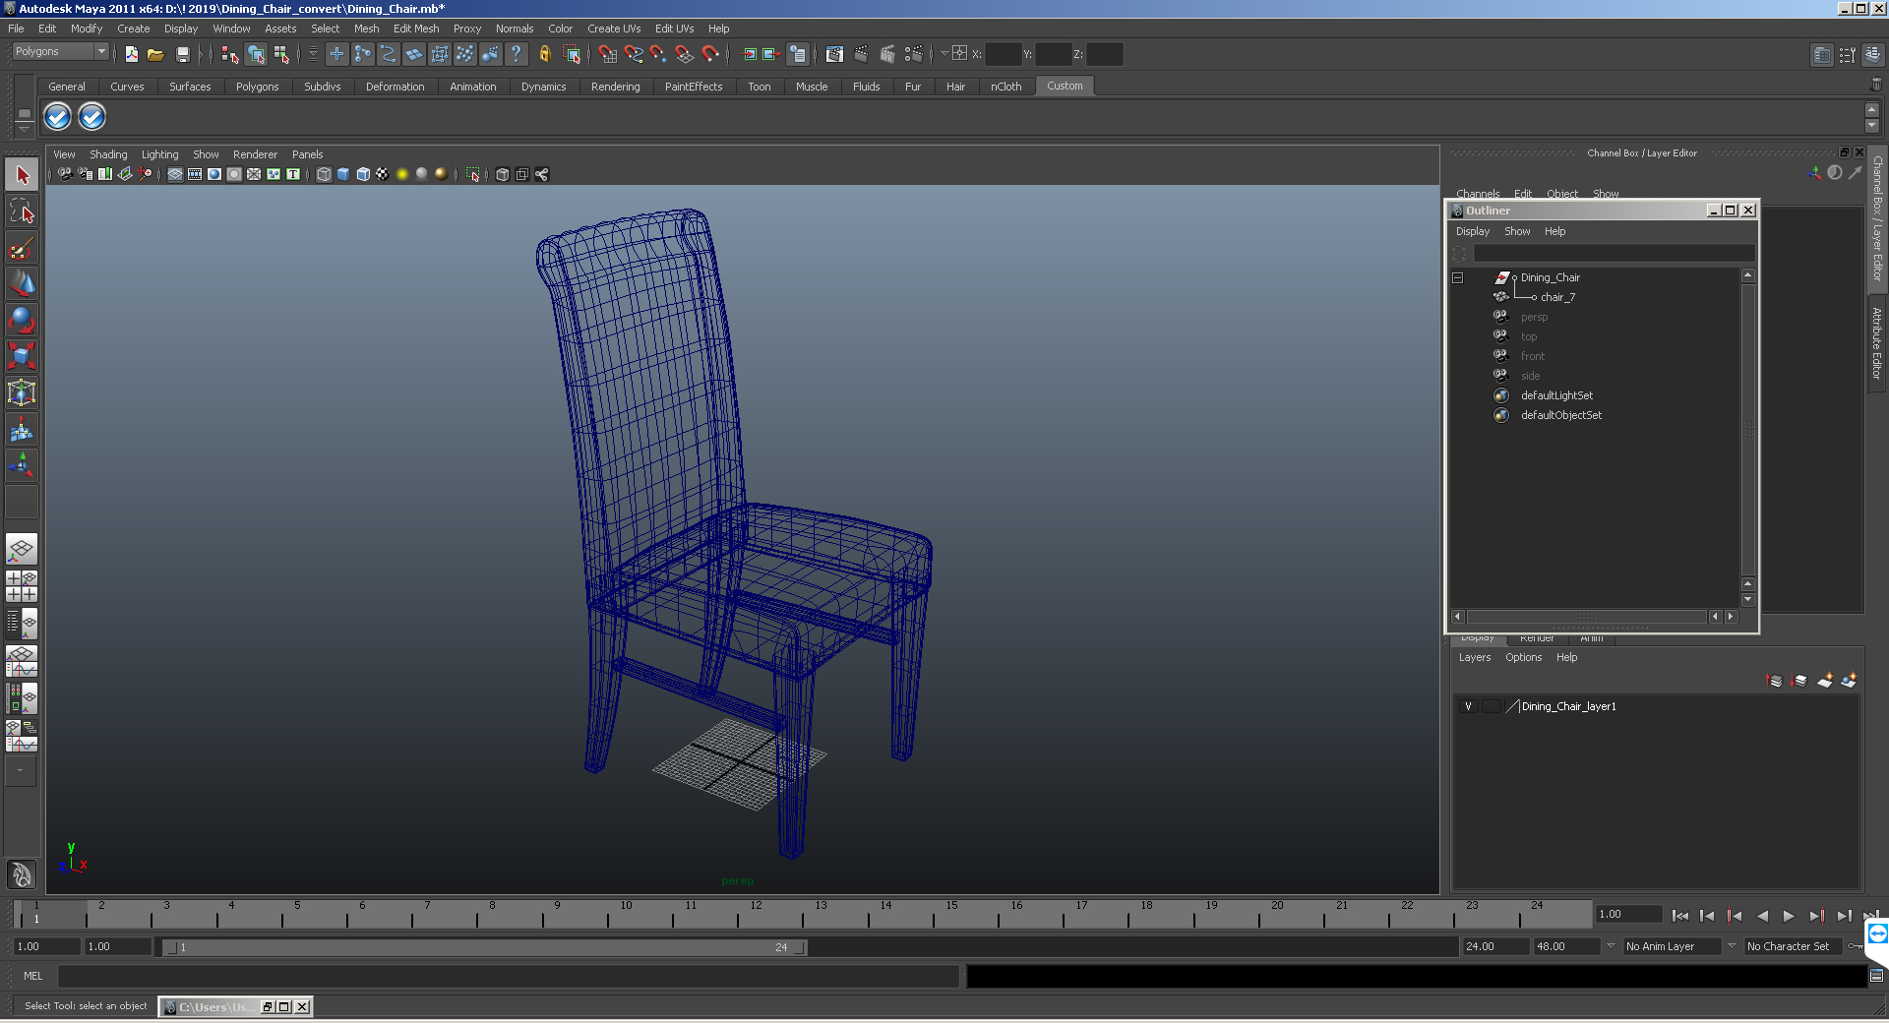The height and width of the screenshot is (1023, 1889).
Task: Enable smooth shade all cube icon
Action: coord(343,174)
